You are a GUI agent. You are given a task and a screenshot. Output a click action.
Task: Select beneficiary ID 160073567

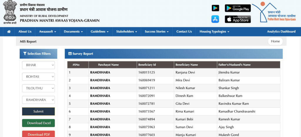pyautogui.click(x=146, y=112)
